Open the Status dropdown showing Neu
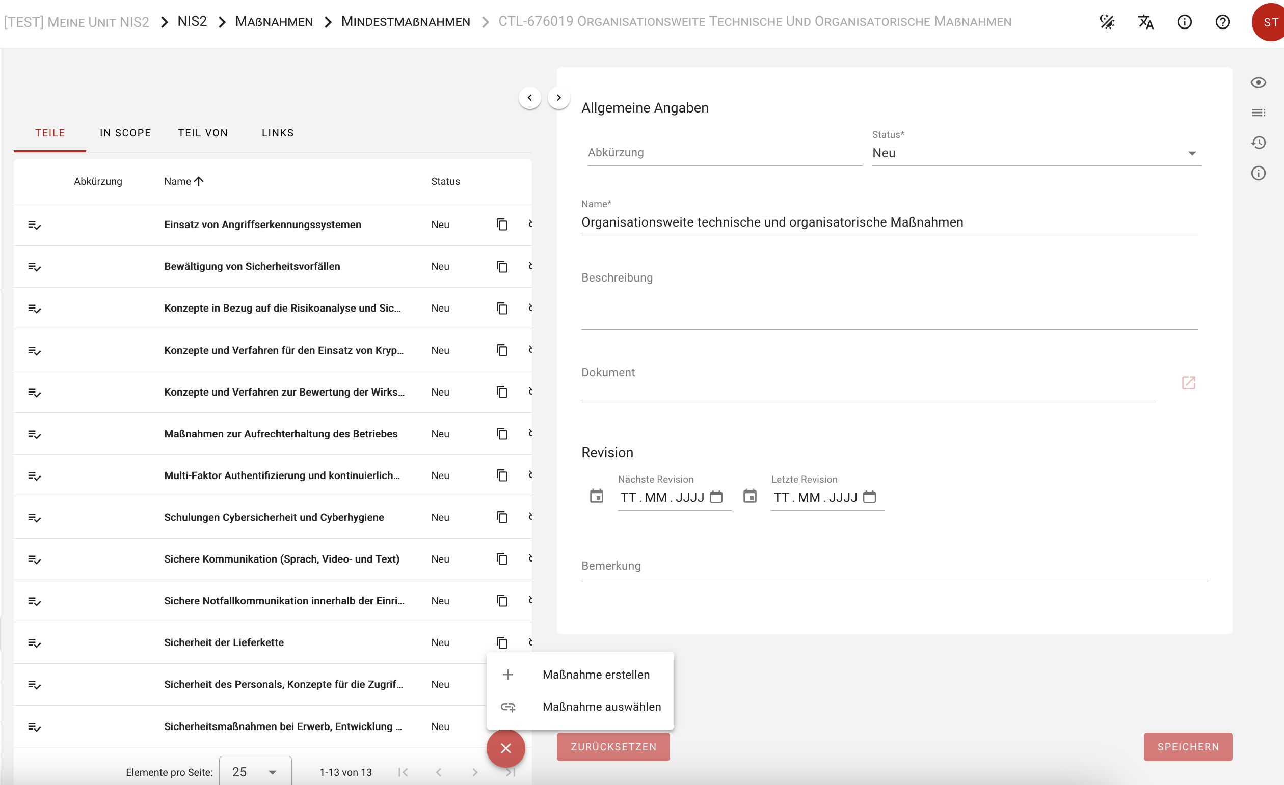Screen dimensions: 1284x785 click(x=1036, y=153)
